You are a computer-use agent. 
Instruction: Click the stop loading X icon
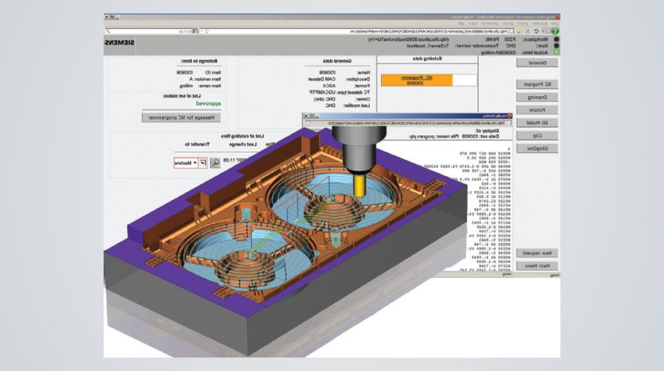click(x=528, y=31)
